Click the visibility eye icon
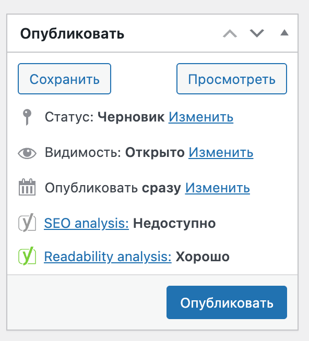Screen dimensions: 309x341 point(27,153)
